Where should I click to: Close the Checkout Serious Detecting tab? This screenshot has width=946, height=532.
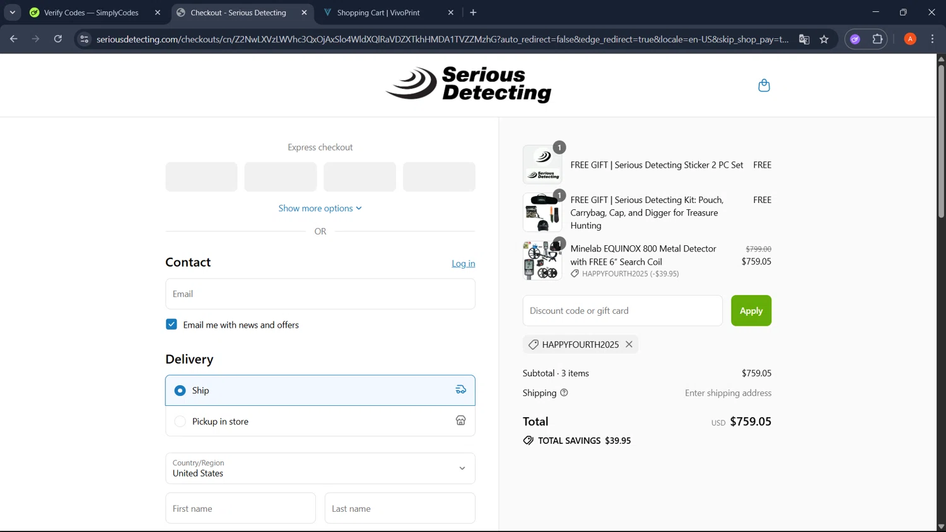(x=304, y=13)
